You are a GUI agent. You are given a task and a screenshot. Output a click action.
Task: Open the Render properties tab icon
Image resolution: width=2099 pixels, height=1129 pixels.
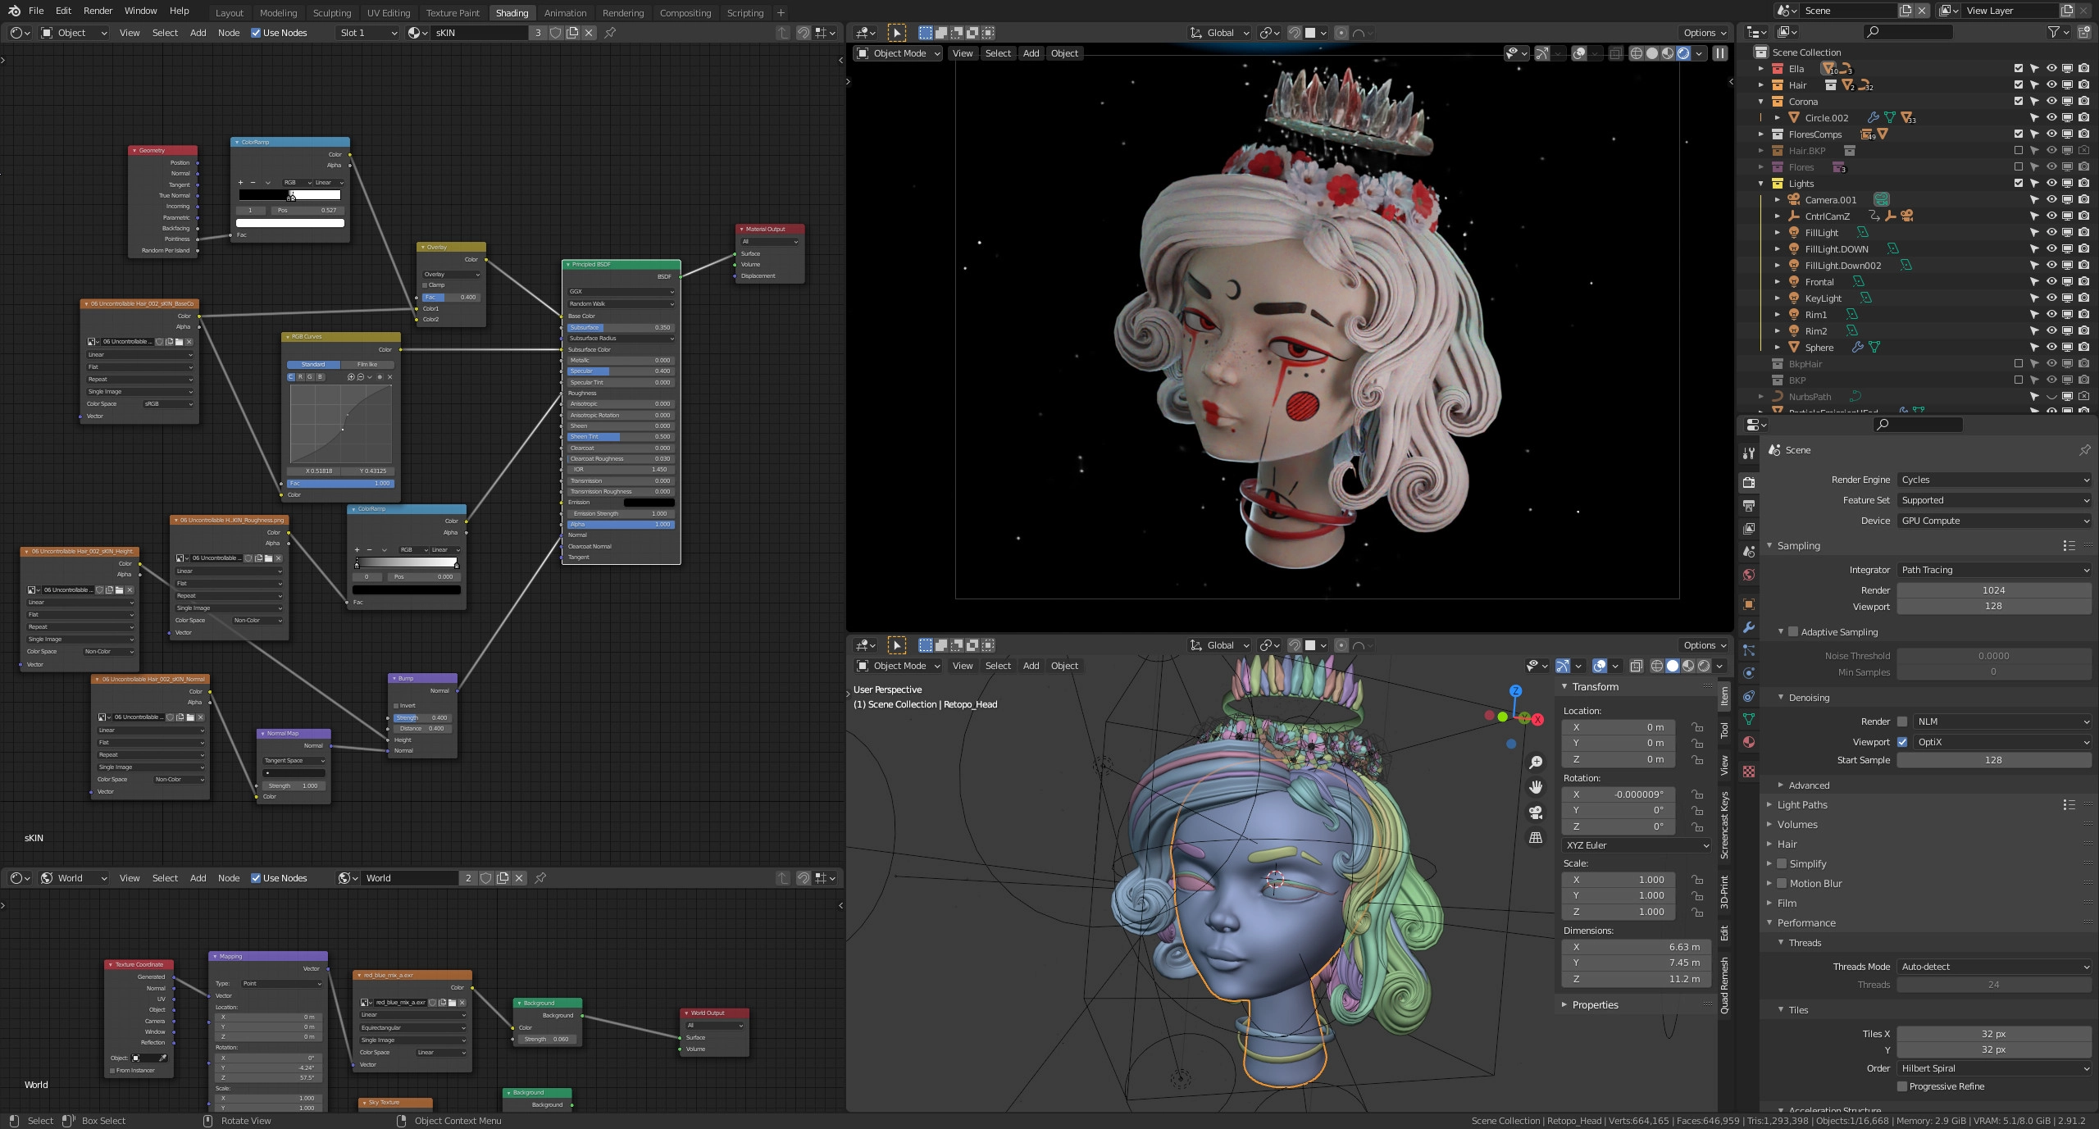tap(1749, 482)
